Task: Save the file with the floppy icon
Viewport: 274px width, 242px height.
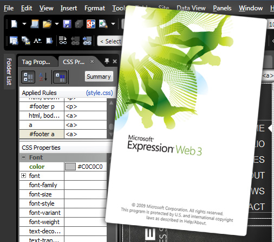Action: pos(67,24)
